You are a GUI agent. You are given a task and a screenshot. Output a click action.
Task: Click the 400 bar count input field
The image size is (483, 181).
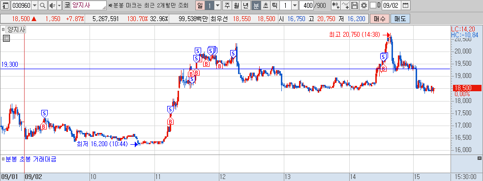point(306,5)
